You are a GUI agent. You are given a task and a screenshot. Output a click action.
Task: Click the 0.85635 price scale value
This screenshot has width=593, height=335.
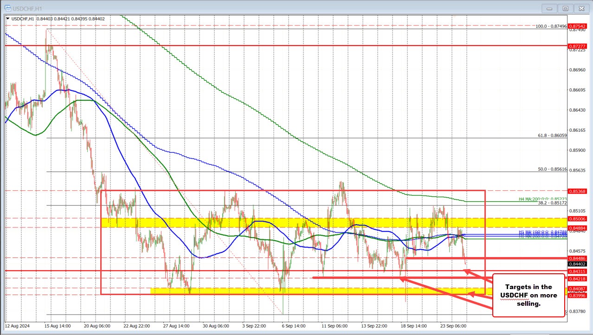[578, 170]
